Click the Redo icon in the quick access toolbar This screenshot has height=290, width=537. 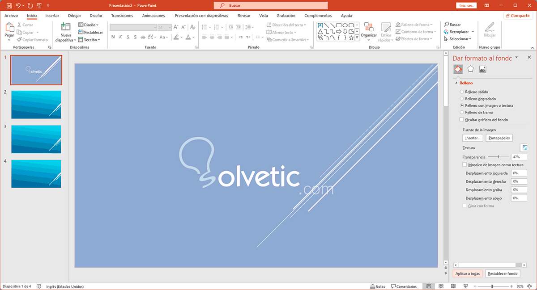tap(30, 5)
